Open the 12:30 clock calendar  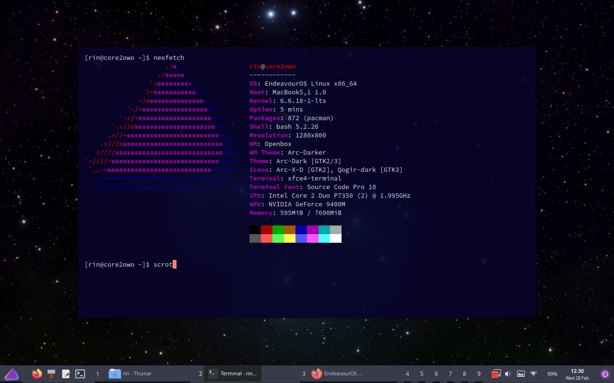(577, 374)
